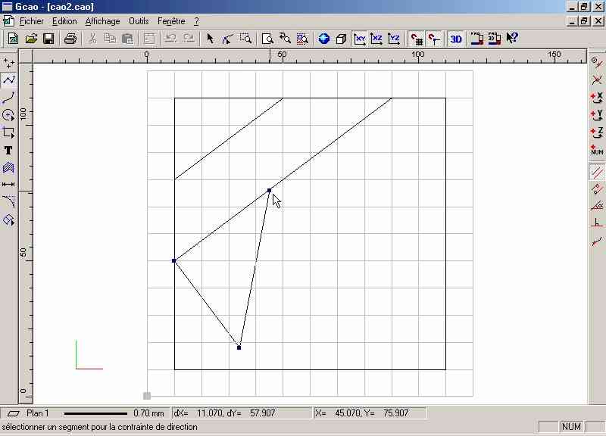The image size is (606, 436).
Task: Click the intersection constraint icon
Action: [597, 79]
